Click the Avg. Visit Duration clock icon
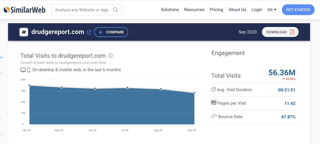 click(x=213, y=90)
